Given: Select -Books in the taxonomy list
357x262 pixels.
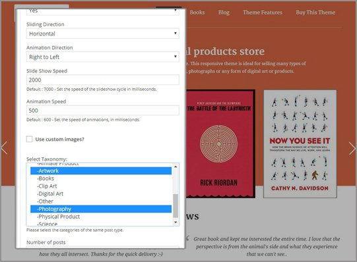Looking at the screenshot, I should click(101, 178).
